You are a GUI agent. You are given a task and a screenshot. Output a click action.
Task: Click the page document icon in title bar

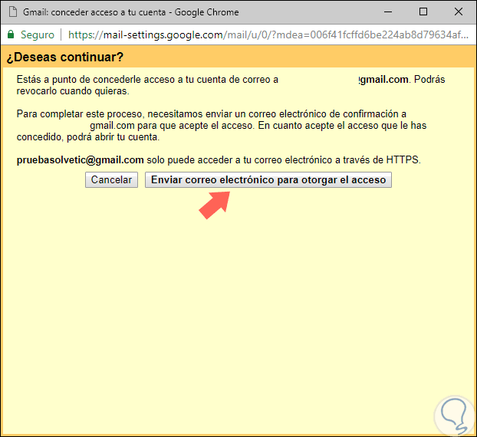(x=13, y=11)
